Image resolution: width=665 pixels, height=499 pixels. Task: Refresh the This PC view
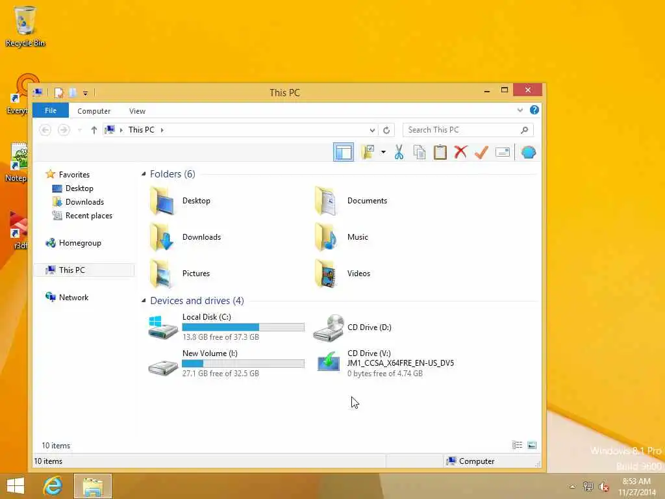pos(386,130)
